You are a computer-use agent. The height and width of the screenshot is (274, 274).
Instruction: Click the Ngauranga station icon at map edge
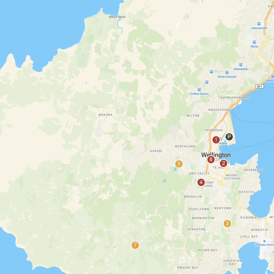[x=272, y=76]
